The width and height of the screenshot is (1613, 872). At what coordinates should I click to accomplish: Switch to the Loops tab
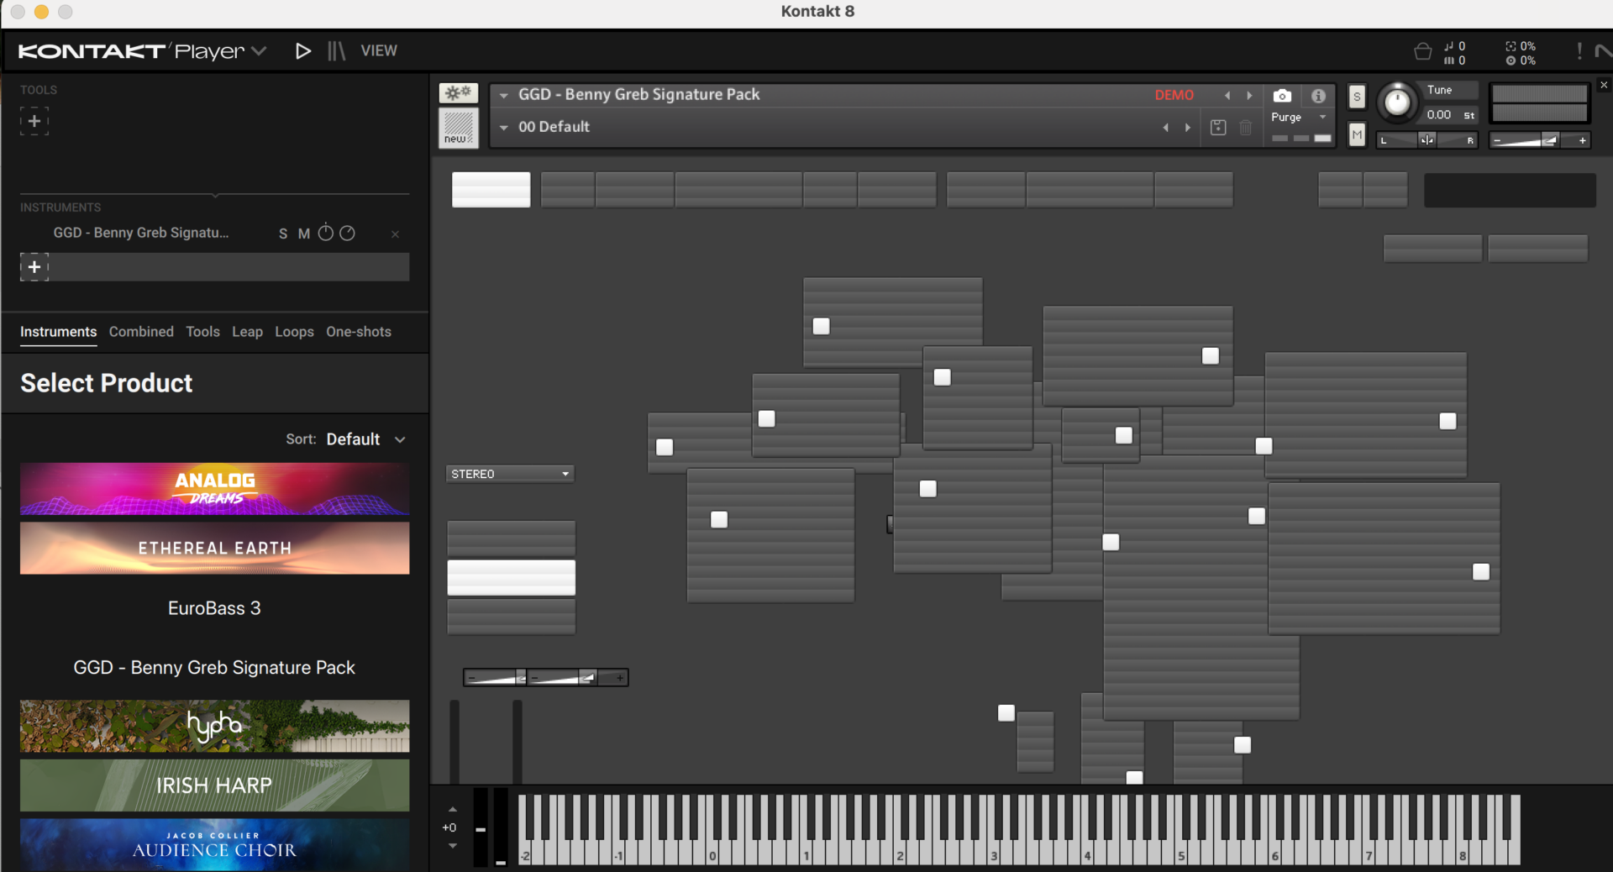pos(294,332)
